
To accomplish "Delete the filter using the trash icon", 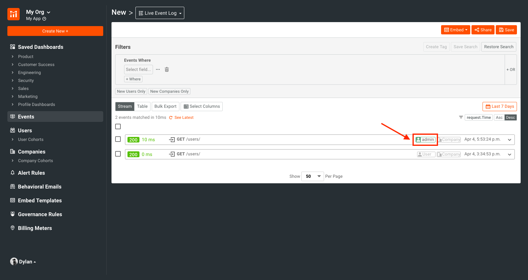I will 166,69.
